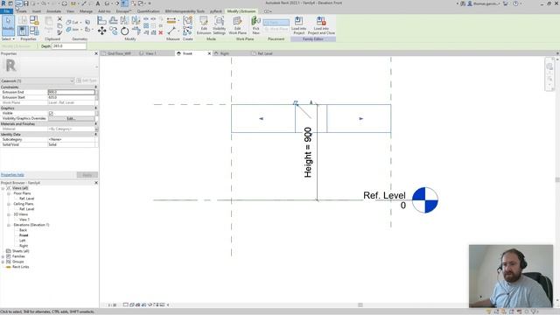Open Visibility Settings from ribbon
560x315 pixels.
coord(220,25)
